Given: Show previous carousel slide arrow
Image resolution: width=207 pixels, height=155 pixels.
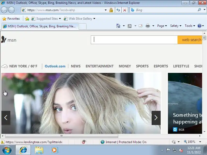Looking at the screenshot, I should (6, 118).
